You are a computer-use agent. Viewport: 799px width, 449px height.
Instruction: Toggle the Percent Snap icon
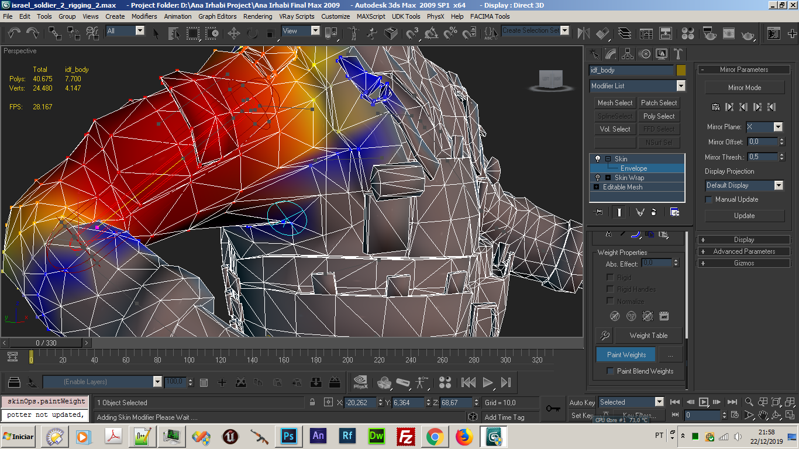[450, 33]
